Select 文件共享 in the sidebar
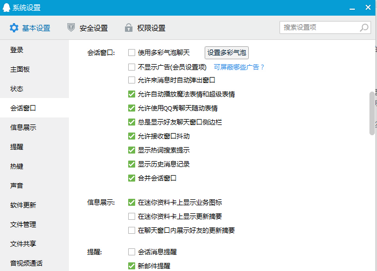 34,244
